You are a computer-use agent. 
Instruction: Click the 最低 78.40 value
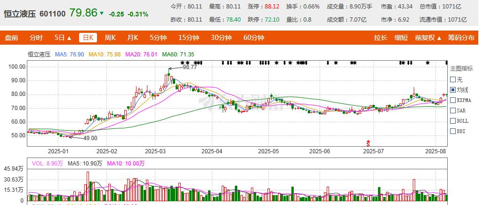click(x=233, y=20)
